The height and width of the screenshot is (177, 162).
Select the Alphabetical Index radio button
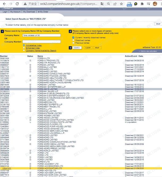(24, 45)
